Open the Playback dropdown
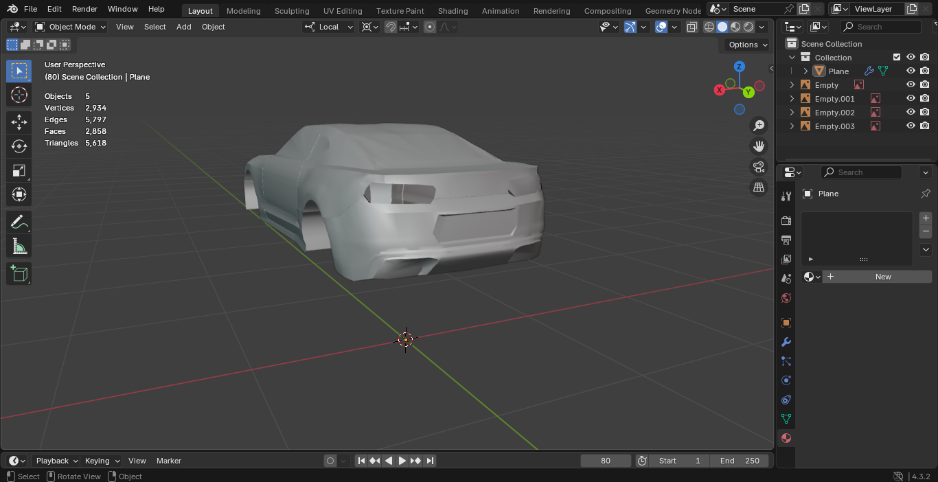Image resolution: width=938 pixels, height=482 pixels. [56, 461]
